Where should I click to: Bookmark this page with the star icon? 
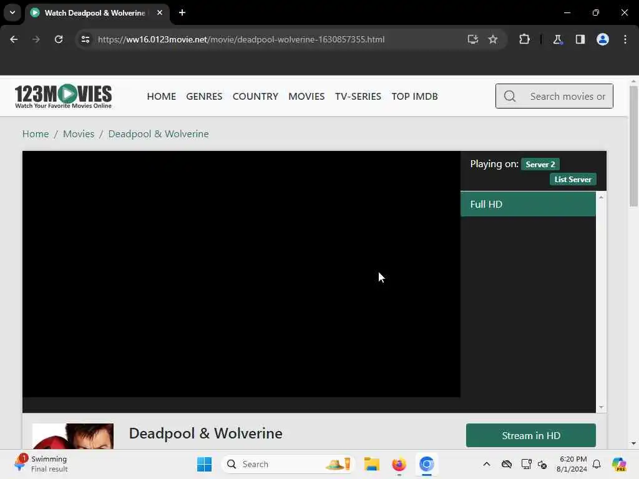point(493,39)
